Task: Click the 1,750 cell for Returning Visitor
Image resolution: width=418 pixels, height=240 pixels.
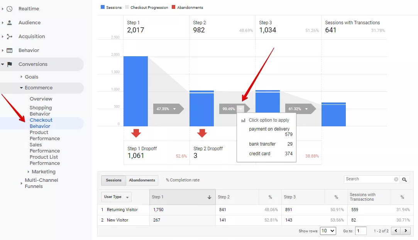Action: (158, 210)
